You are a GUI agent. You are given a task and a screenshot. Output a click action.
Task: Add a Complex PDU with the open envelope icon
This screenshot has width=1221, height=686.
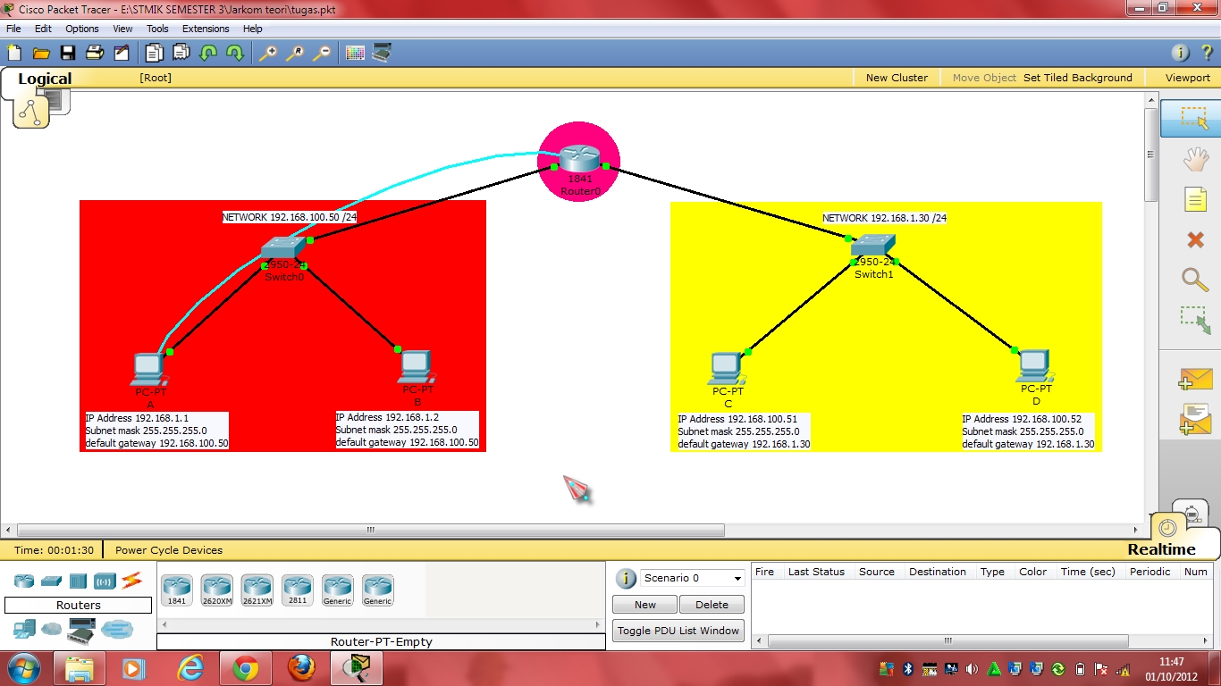[x=1195, y=419]
